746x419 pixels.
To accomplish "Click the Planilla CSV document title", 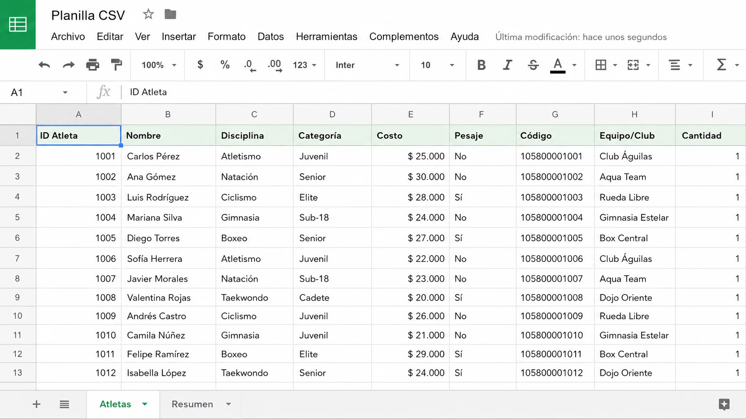I will (88, 15).
